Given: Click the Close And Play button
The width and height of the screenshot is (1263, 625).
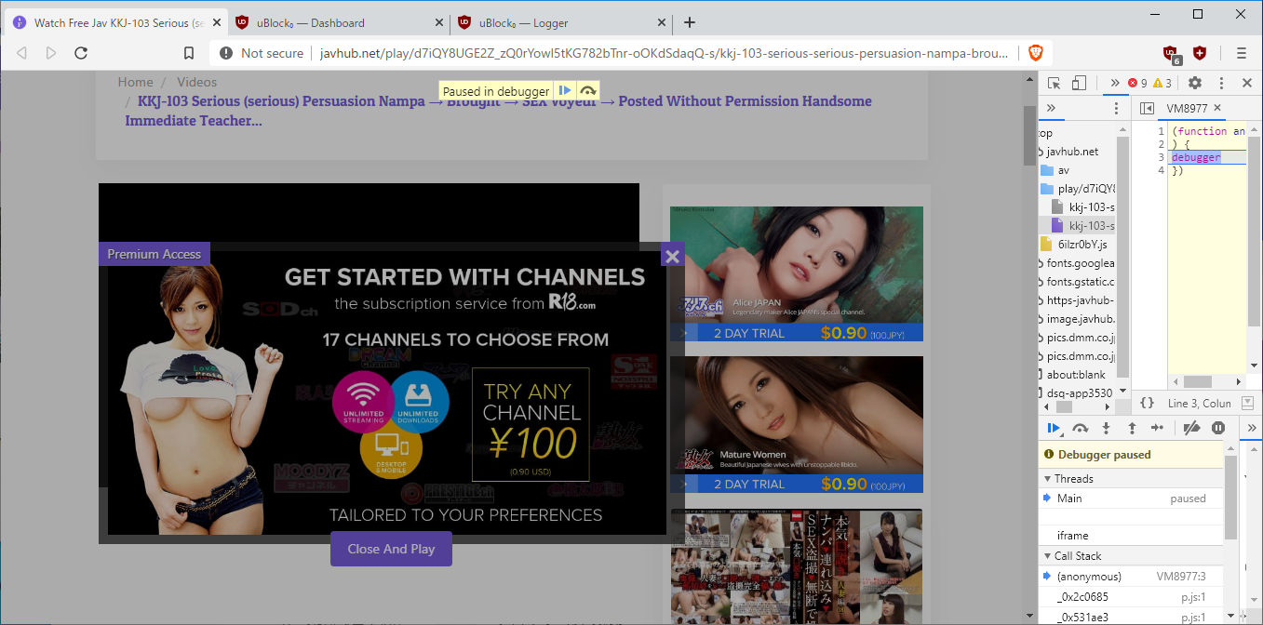Looking at the screenshot, I should 391,549.
